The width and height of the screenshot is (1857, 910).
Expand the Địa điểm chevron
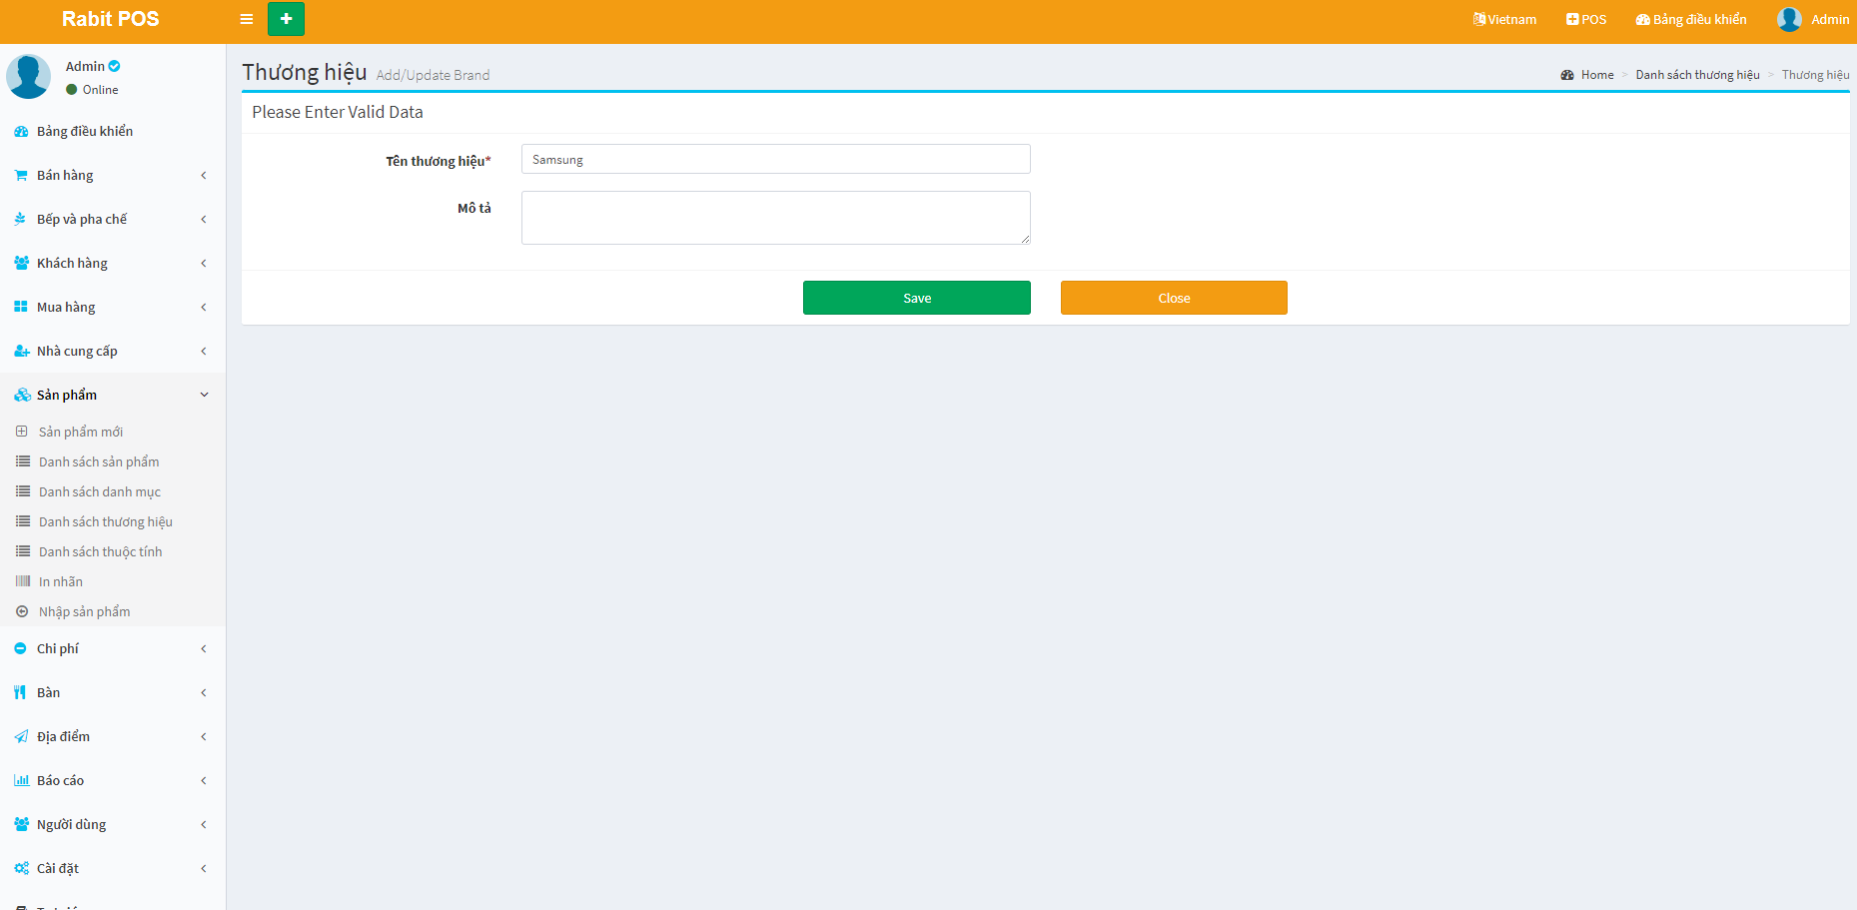pos(204,737)
